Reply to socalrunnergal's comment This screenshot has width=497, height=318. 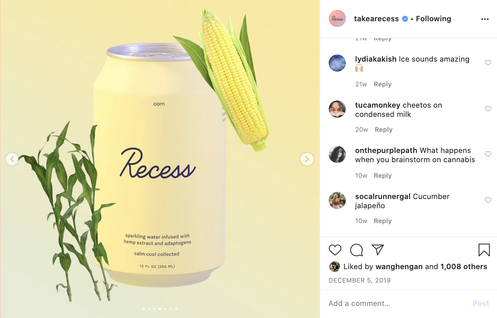(383, 221)
